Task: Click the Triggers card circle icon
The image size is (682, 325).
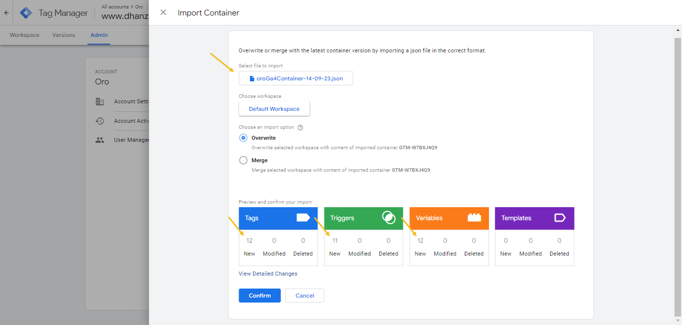Action: coord(388,218)
